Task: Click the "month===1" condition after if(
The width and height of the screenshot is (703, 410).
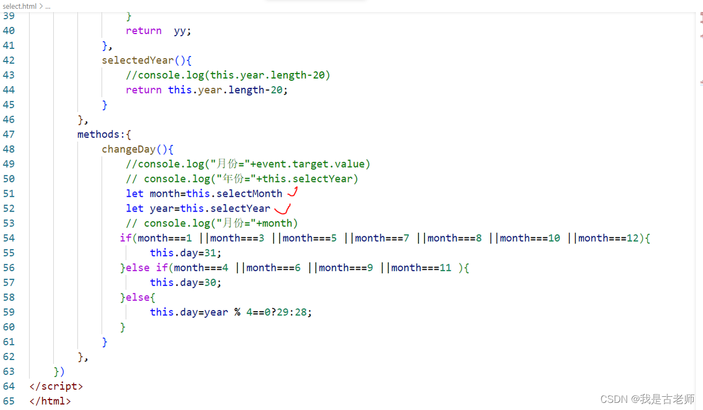Action: pos(165,239)
